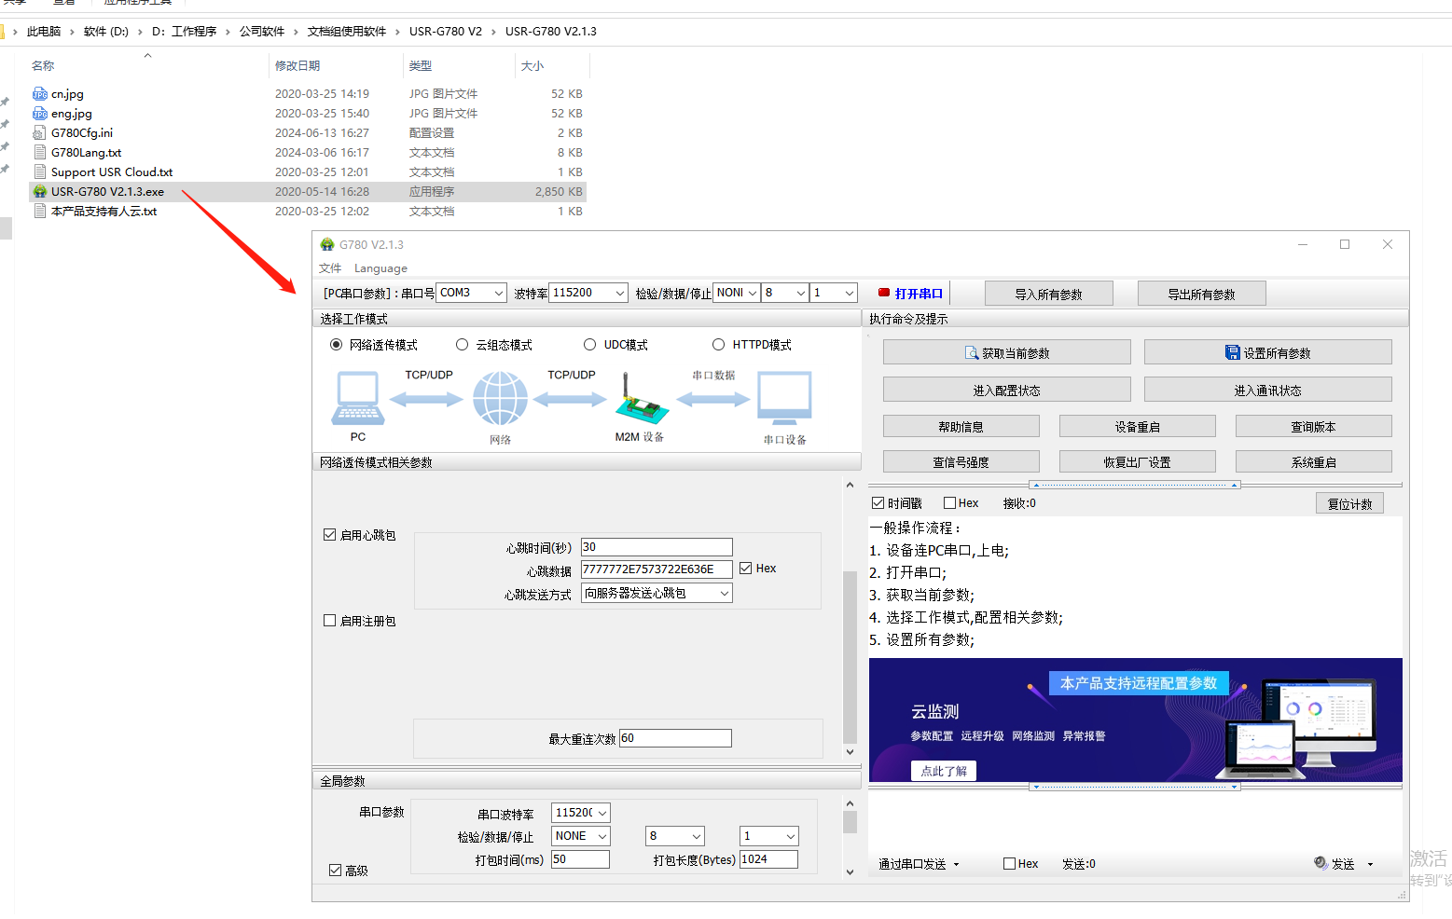Viewport: 1452px width, 919px height.
Task: Uncheck the 启用心跳包 checkbox
Action: 329,535
